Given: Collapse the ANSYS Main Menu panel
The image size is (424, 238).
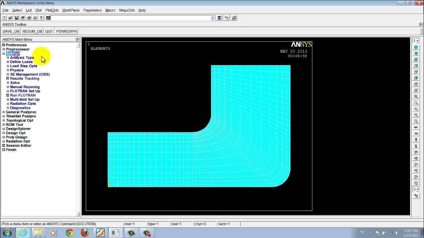Looking at the screenshot, I should (x=77, y=39).
